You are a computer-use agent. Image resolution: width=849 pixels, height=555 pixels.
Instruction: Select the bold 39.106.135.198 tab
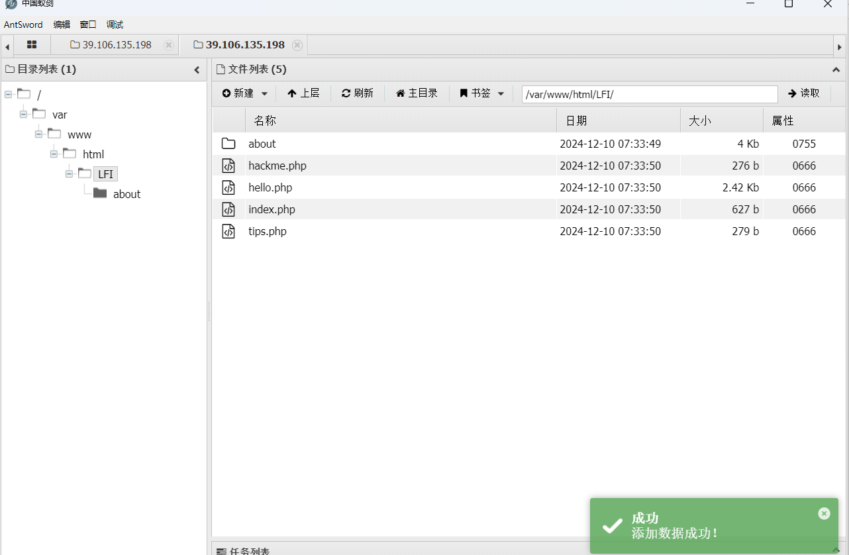tap(245, 45)
